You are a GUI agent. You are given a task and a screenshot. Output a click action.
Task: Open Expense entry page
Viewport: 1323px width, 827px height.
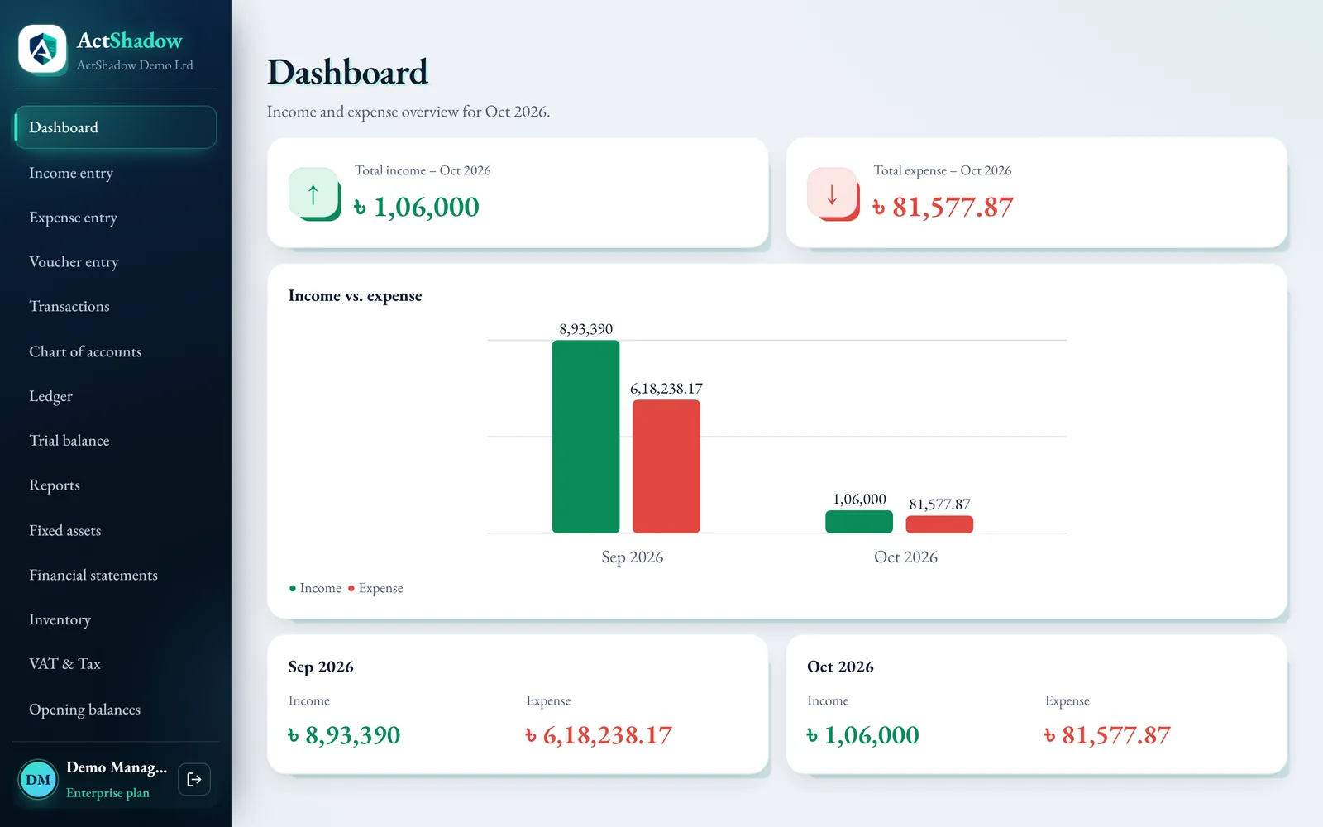(x=116, y=218)
